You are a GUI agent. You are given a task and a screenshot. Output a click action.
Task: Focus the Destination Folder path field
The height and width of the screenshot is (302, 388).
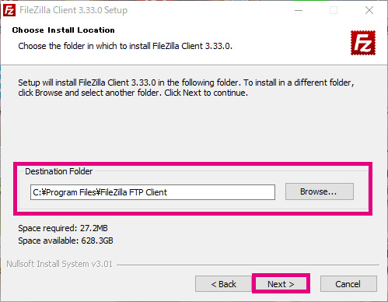click(152, 192)
